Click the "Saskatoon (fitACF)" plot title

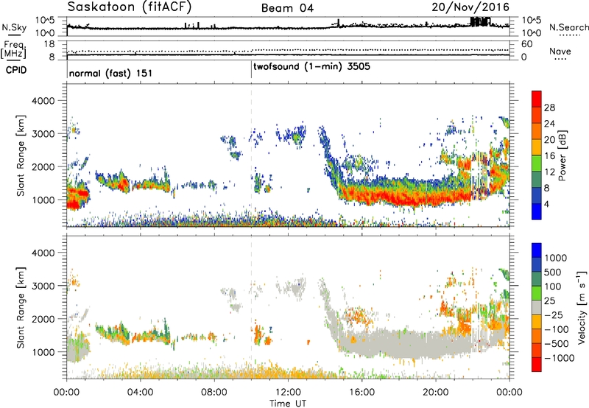[130, 7]
